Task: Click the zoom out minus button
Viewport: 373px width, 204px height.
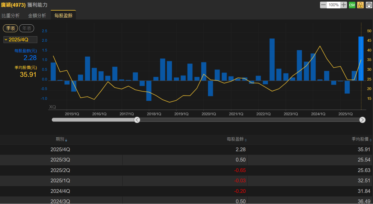Action: (x=323, y=5)
